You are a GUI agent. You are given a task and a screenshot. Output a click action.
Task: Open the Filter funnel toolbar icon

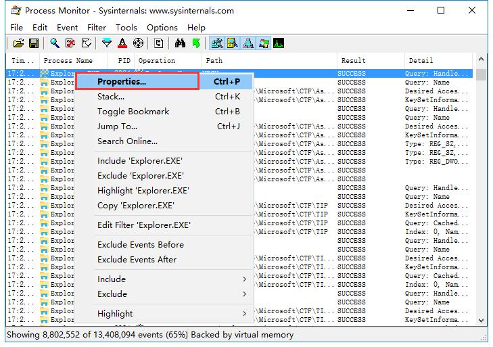pyautogui.click(x=107, y=44)
